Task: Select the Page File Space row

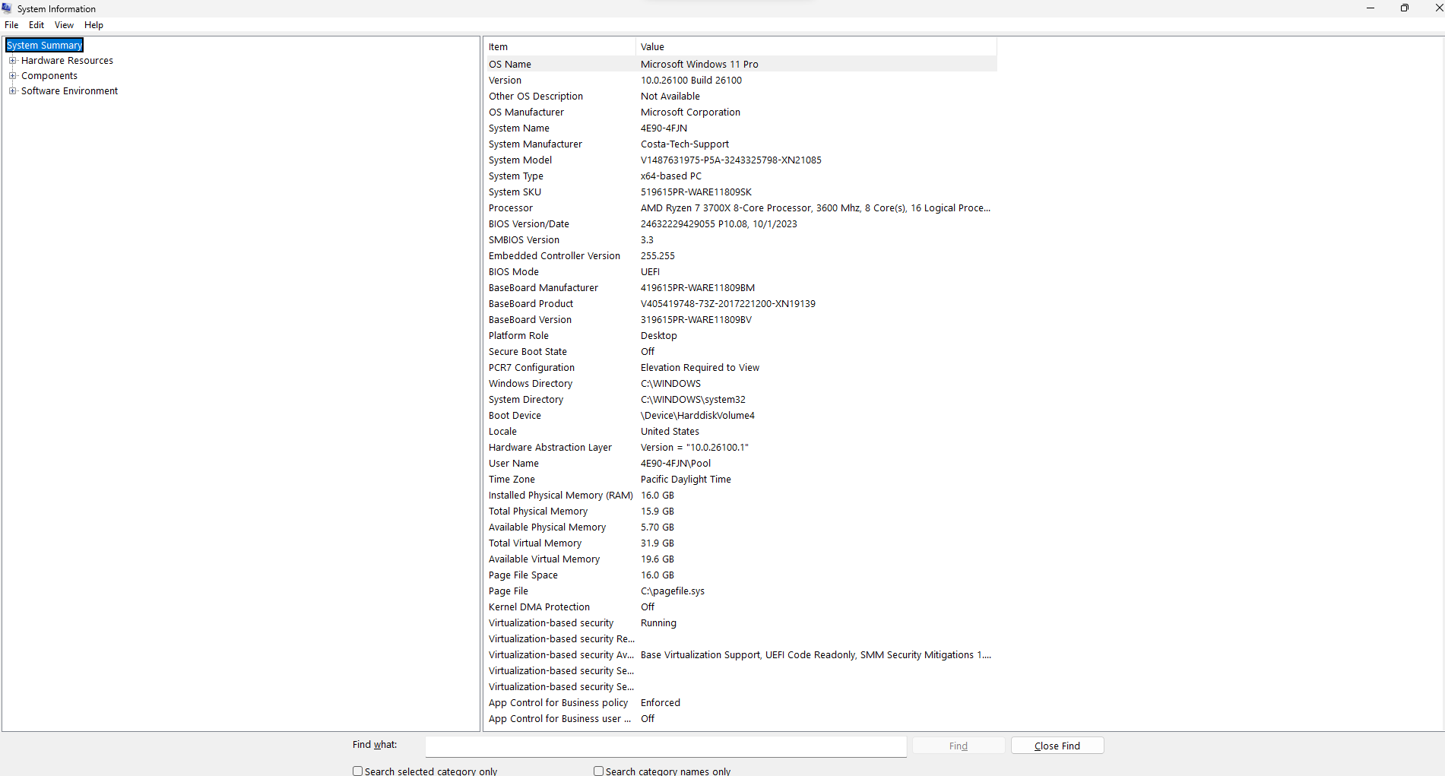Action: pyautogui.click(x=740, y=575)
